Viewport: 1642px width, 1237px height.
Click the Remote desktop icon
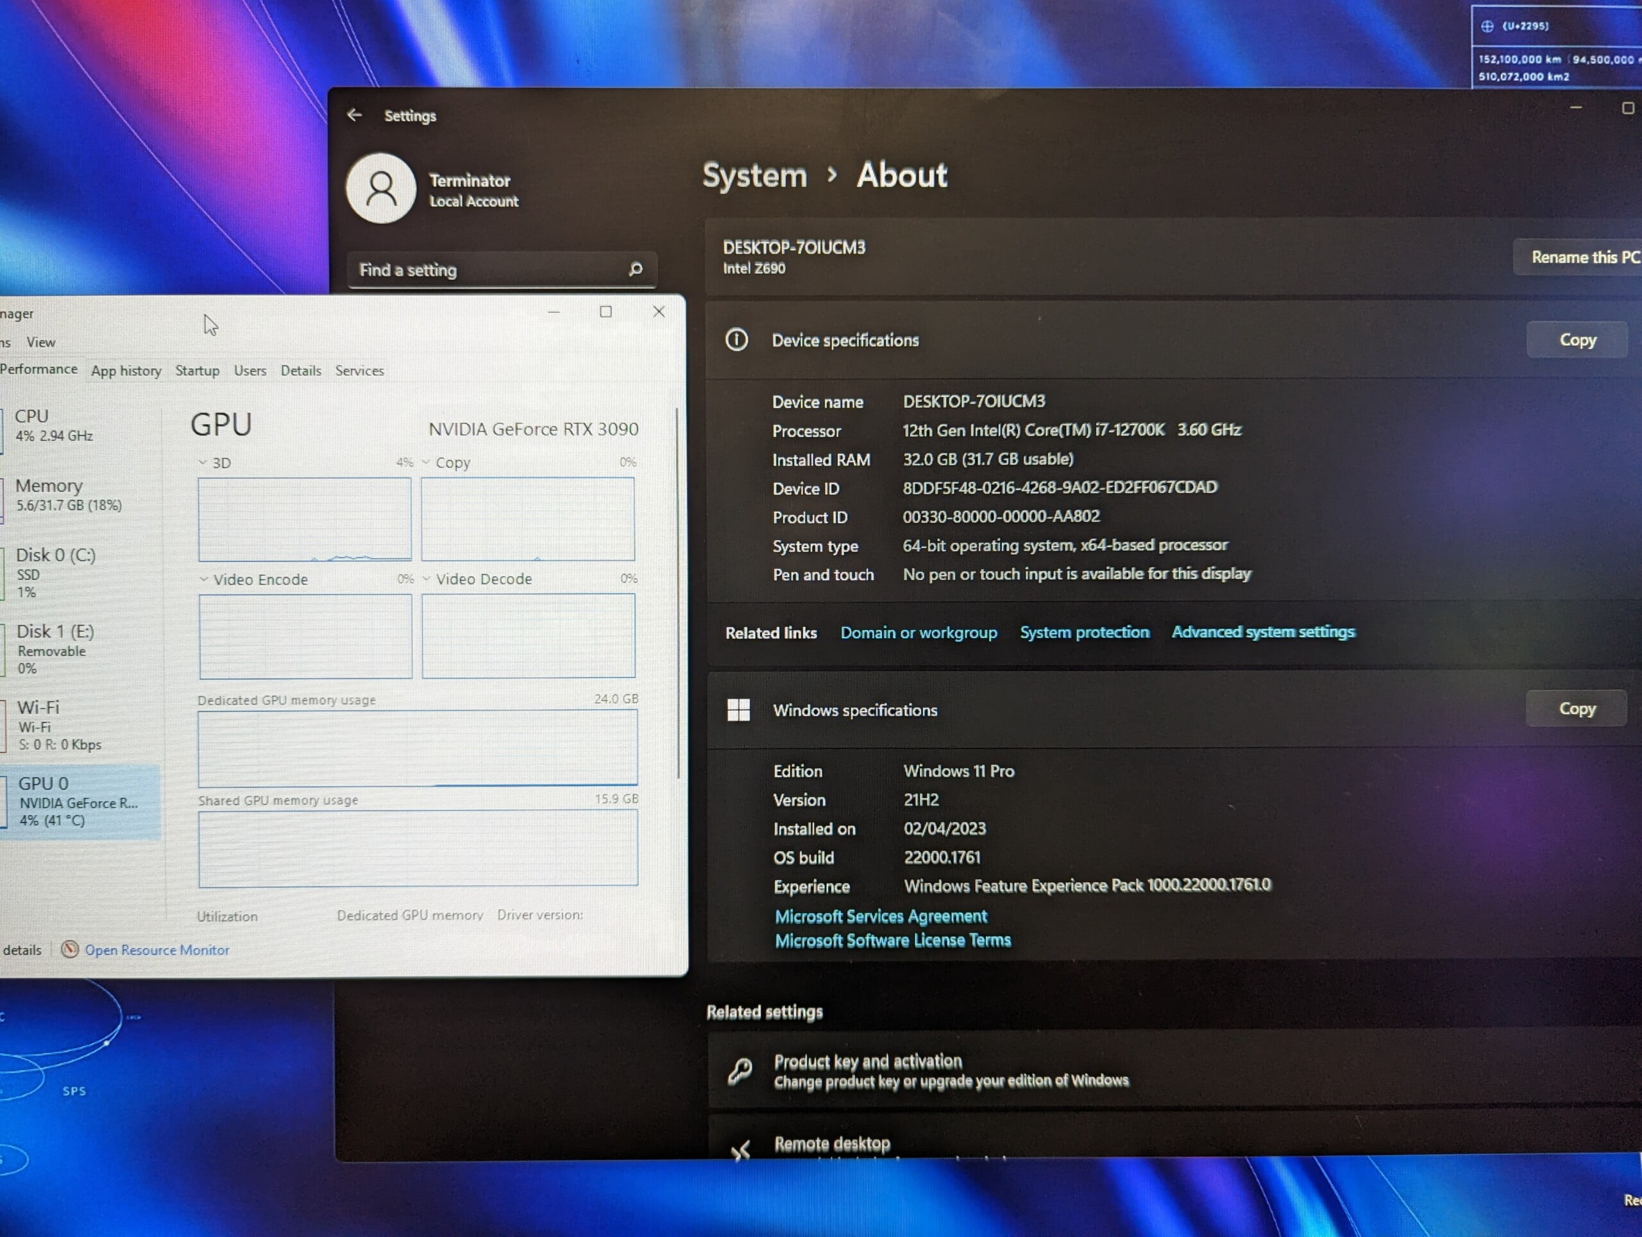(x=740, y=1149)
